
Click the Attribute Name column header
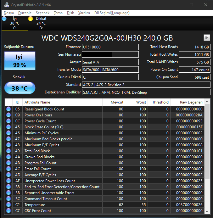(62, 102)
